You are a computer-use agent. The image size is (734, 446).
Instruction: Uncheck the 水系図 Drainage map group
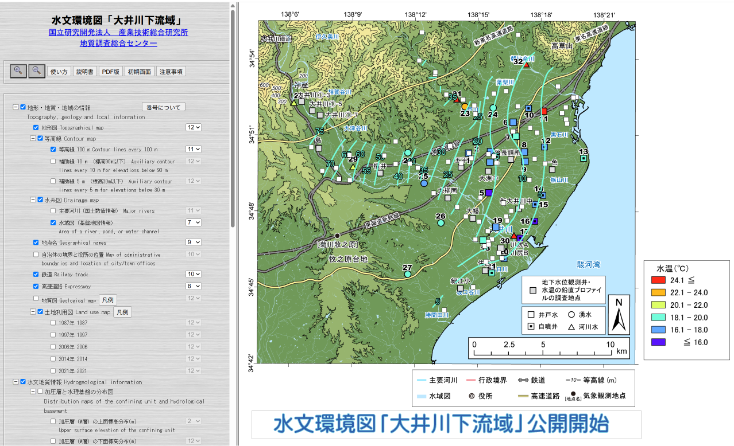(40, 199)
